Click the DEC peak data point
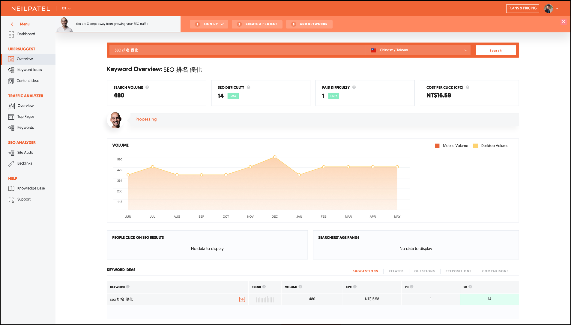 [x=275, y=157]
